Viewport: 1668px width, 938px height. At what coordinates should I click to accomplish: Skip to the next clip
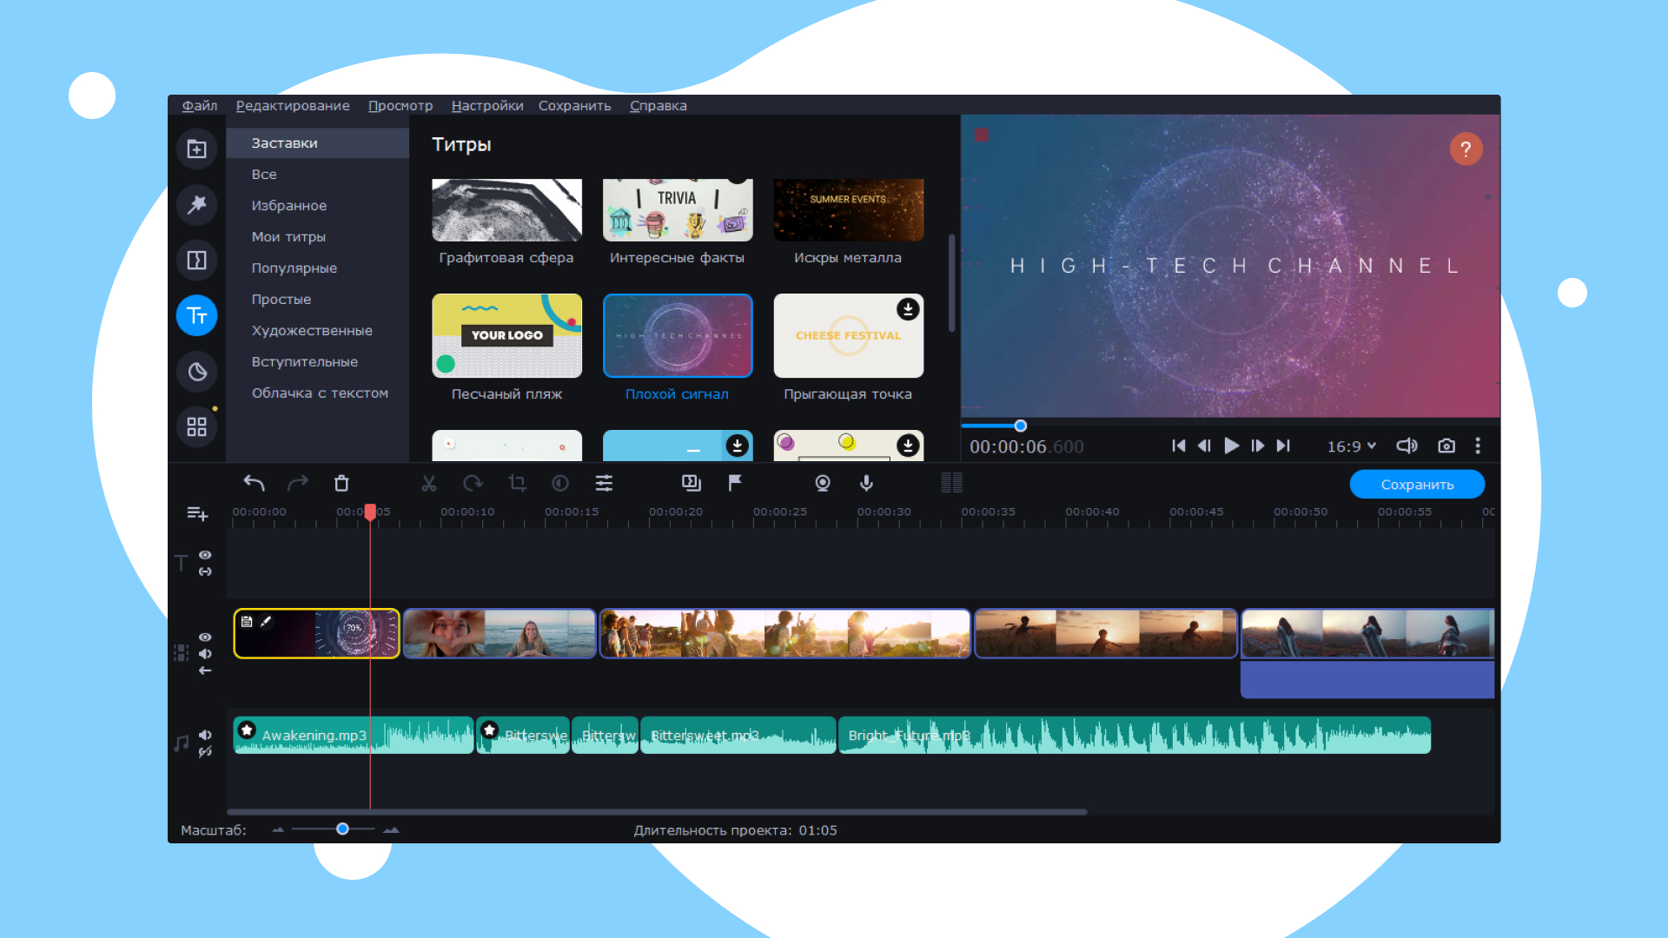[x=1283, y=446]
